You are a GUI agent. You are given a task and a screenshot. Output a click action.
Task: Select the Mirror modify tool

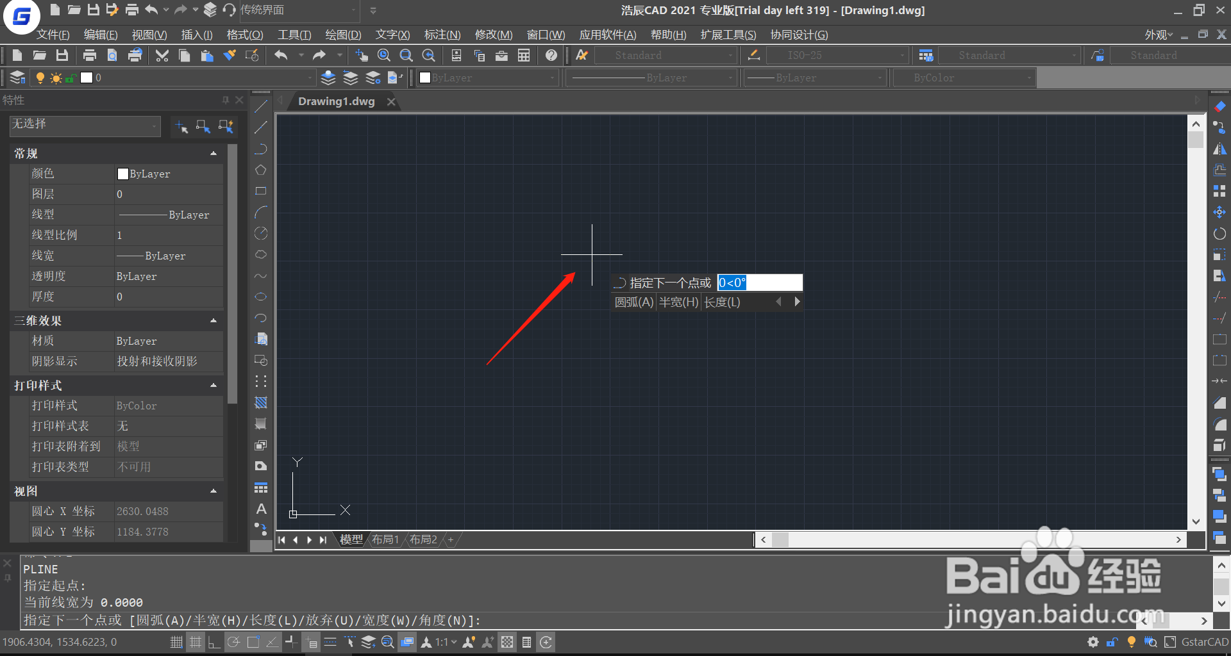[1219, 149]
